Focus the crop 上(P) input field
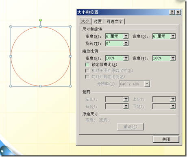 161,99
